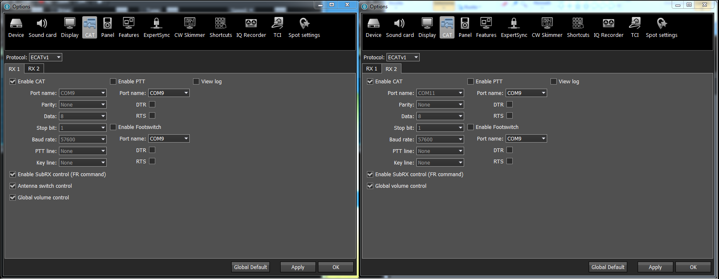Toggle Global volume control in right window

coord(370,186)
